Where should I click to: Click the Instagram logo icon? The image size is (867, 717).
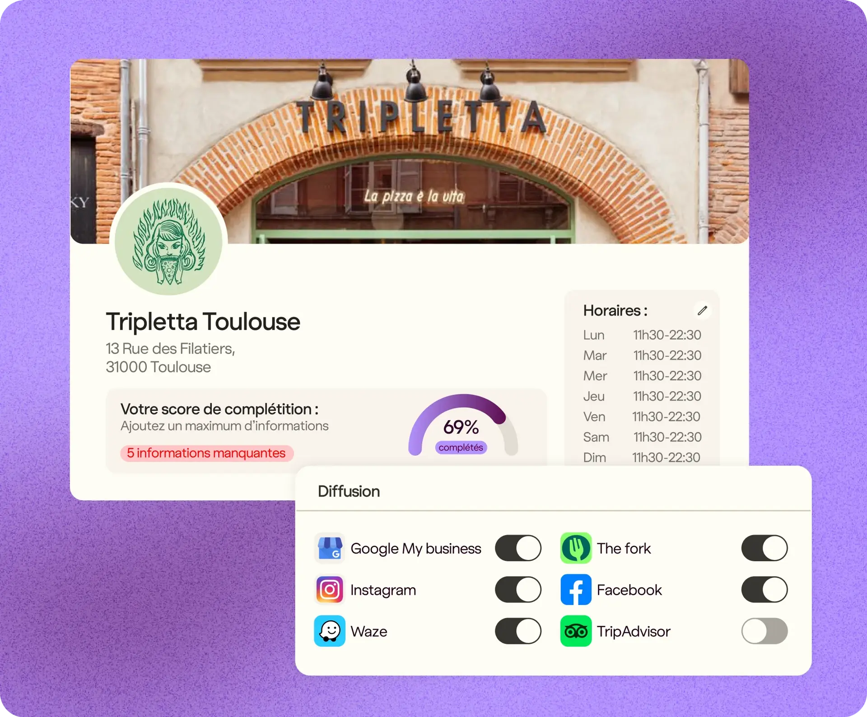pyautogui.click(x=330, y=590)
